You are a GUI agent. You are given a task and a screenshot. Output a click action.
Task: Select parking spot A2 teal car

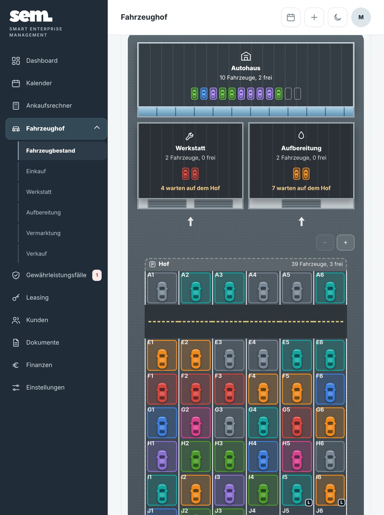click(196, 288)
